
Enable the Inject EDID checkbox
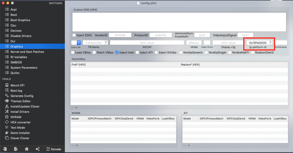pos(74,35)
